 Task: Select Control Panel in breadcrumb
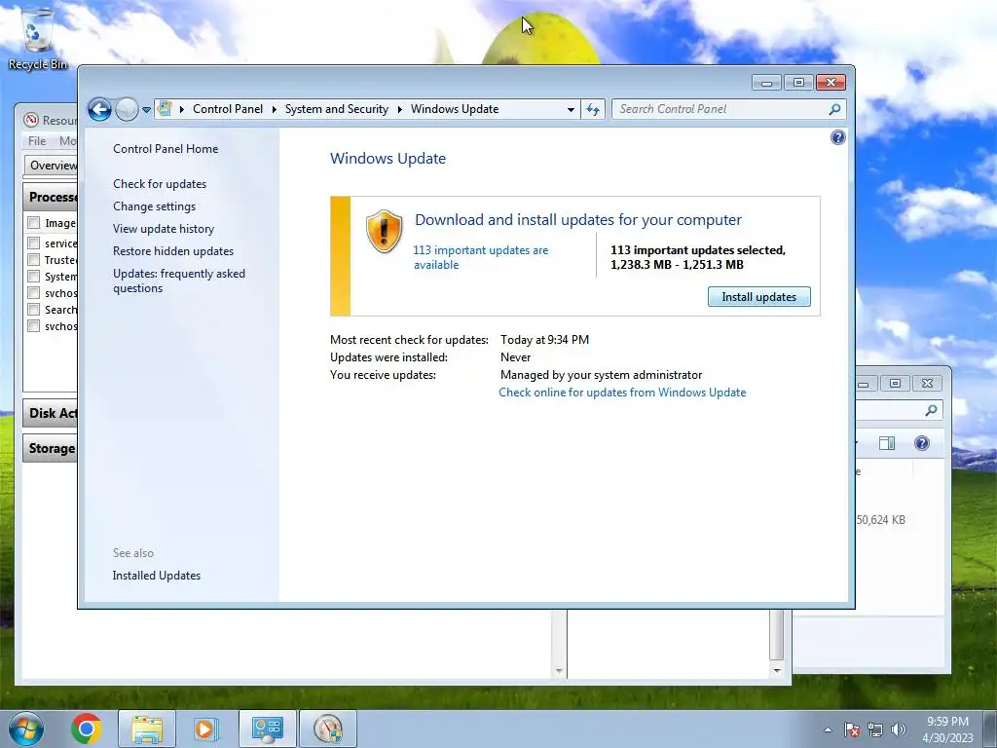228,109
